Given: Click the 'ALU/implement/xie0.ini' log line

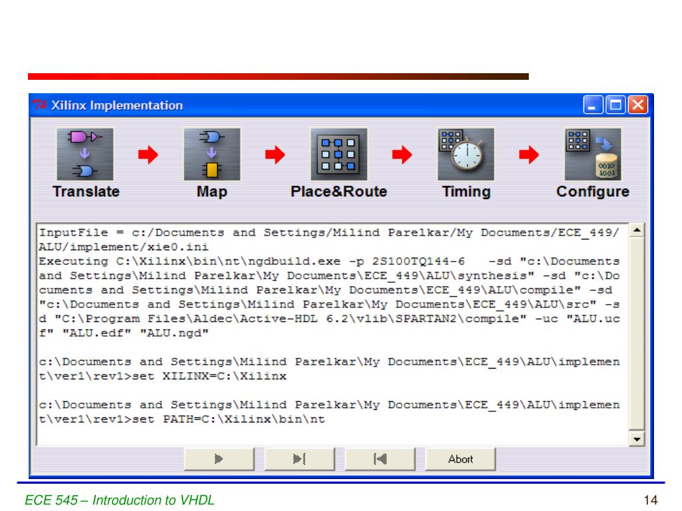Looking at the screenshot, I should coord(123,248).
